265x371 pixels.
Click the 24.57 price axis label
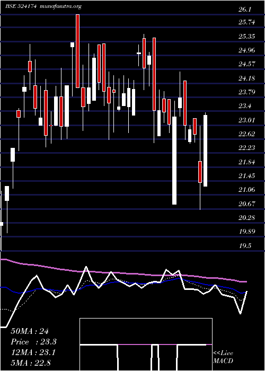247,64
